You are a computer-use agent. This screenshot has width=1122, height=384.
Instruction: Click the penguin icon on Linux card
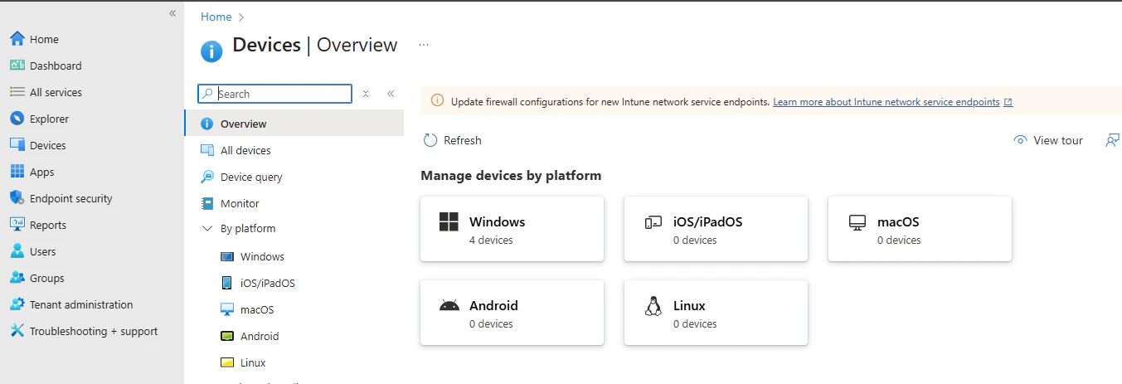click(x=653, y=306)
